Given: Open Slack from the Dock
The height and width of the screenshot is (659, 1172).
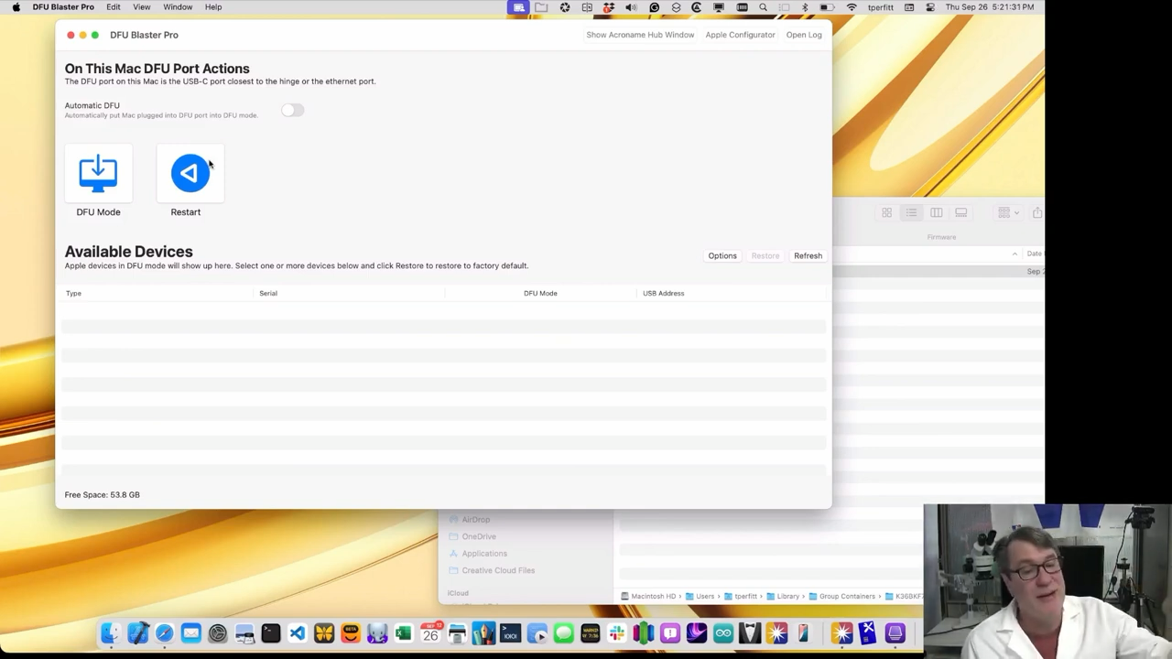Looking at the screenshot, I should (x=616, y=633).
